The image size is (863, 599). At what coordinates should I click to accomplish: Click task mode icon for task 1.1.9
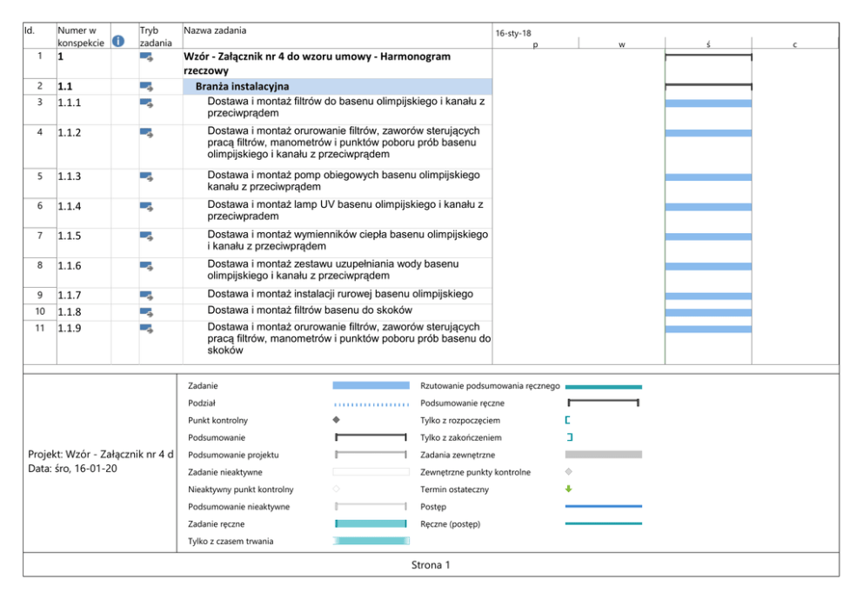146,328
